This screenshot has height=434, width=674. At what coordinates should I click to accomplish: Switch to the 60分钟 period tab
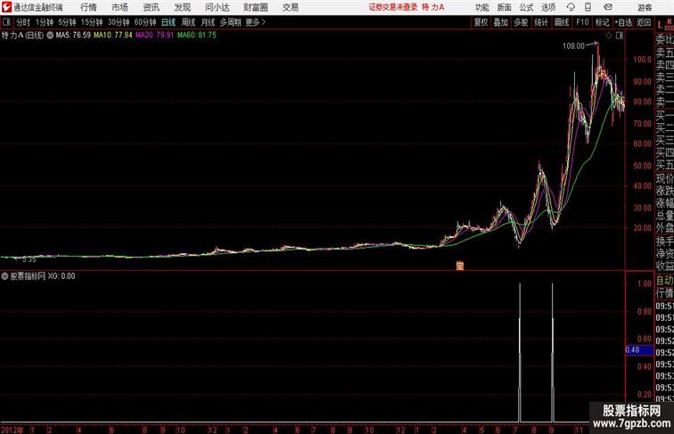(x=144, y=22)
